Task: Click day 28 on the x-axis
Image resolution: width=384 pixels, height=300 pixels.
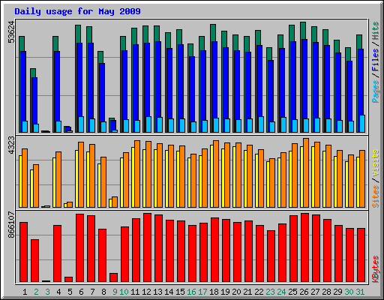Action: pos(326,292)
